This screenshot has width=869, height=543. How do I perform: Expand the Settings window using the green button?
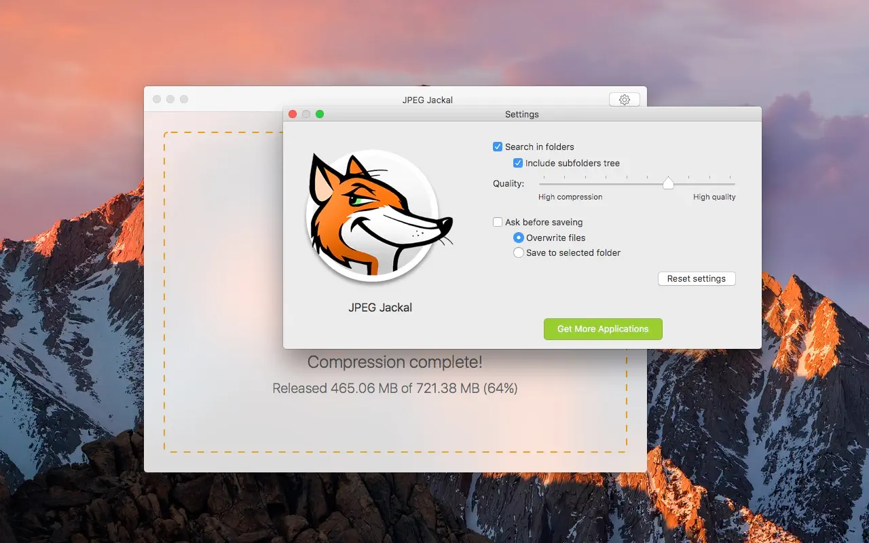tap(320, 114)
